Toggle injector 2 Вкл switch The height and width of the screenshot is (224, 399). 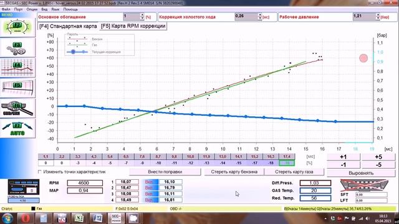pos(150,188)
